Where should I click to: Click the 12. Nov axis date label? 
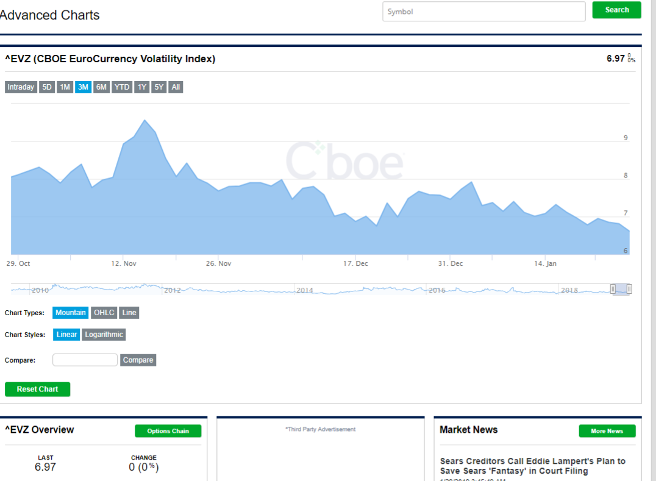pos(124,263)
